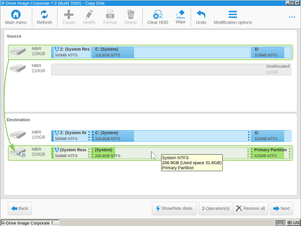Select source C: (System) 118.9GB partition
The height and width of the screenshot is (226, 301).
[171, 52]
